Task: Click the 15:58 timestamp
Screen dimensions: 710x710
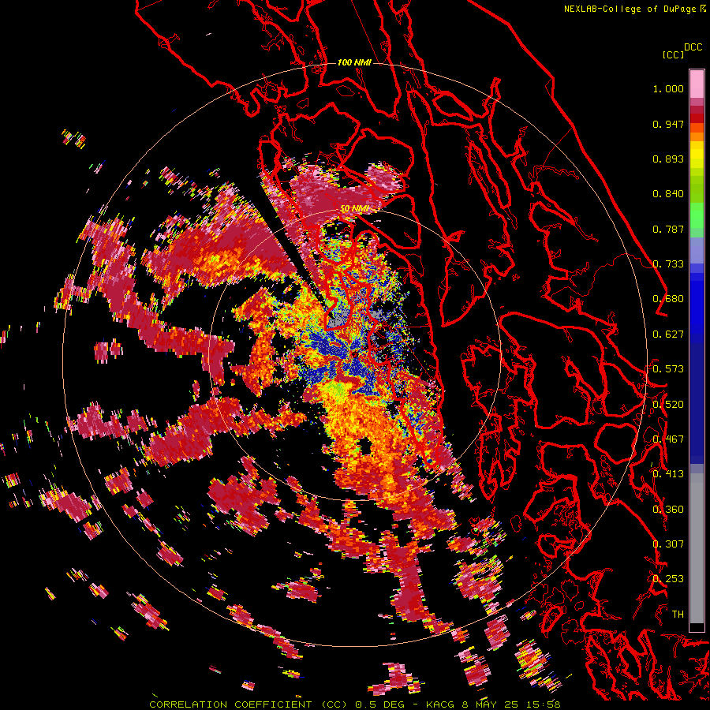Action: point(544,704)
